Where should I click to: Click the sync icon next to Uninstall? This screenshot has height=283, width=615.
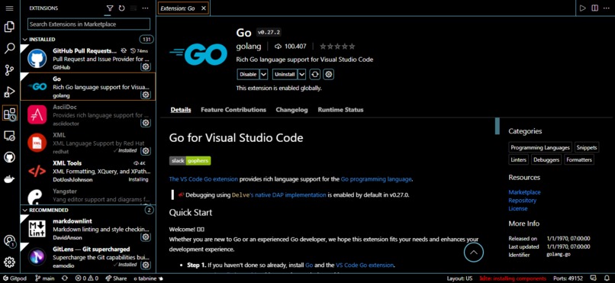pos(314,74)
